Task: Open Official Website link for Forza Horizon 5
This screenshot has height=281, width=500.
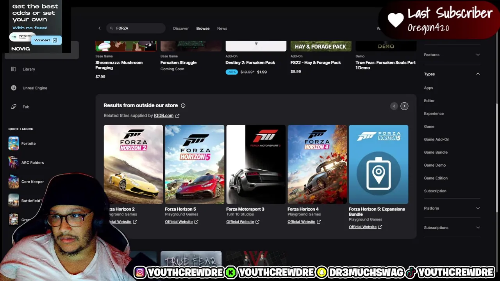Action: pyautogui.click(x=179, y=222)
